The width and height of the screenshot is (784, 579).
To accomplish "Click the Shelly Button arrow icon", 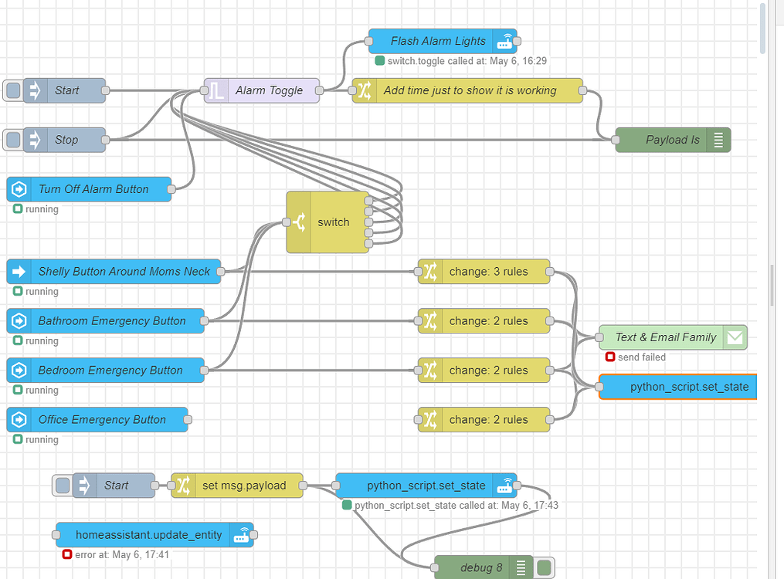I will pyautogui.click(x=19, y=272).
